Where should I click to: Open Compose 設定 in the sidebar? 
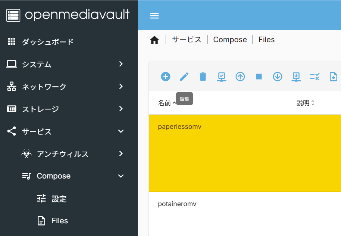pos(59,199)
